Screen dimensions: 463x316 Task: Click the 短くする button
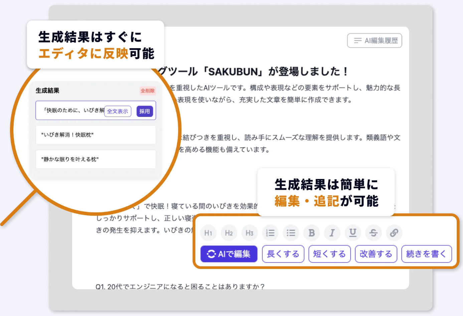click(329, 254)
